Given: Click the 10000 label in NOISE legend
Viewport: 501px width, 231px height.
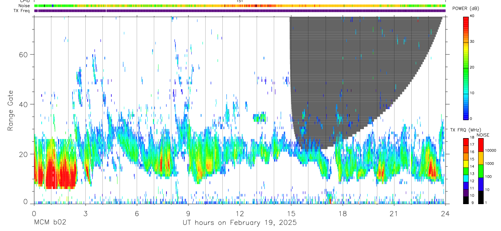Looking at the screenshot, I should (491, 150).
